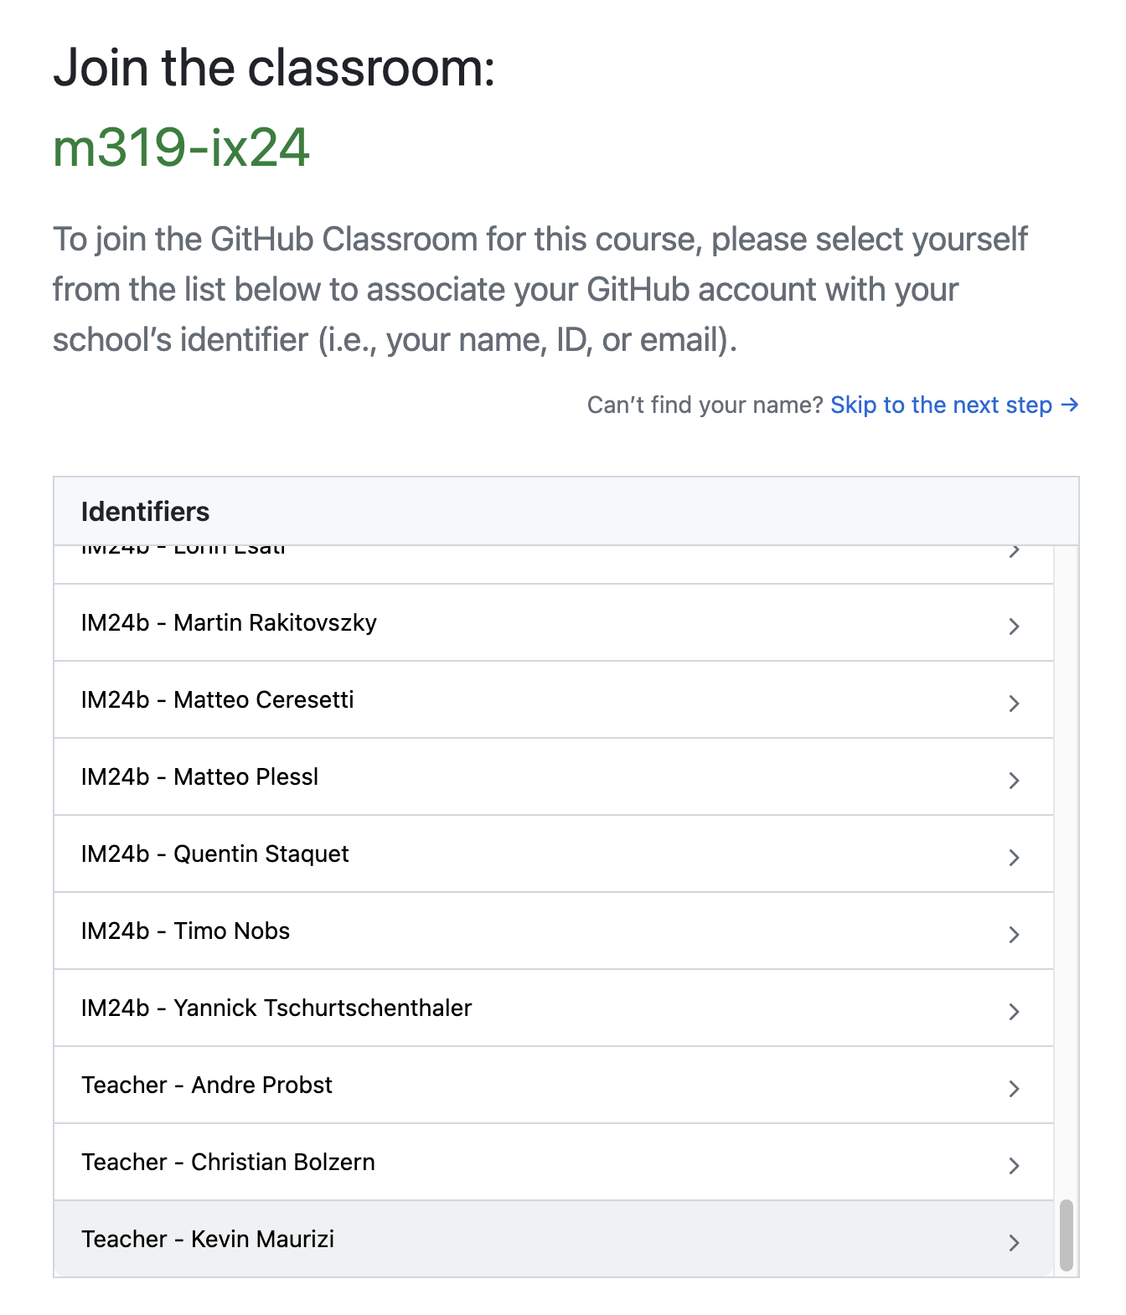Click chevron arrow beside Timo Nobs

tap(1014, 935)
